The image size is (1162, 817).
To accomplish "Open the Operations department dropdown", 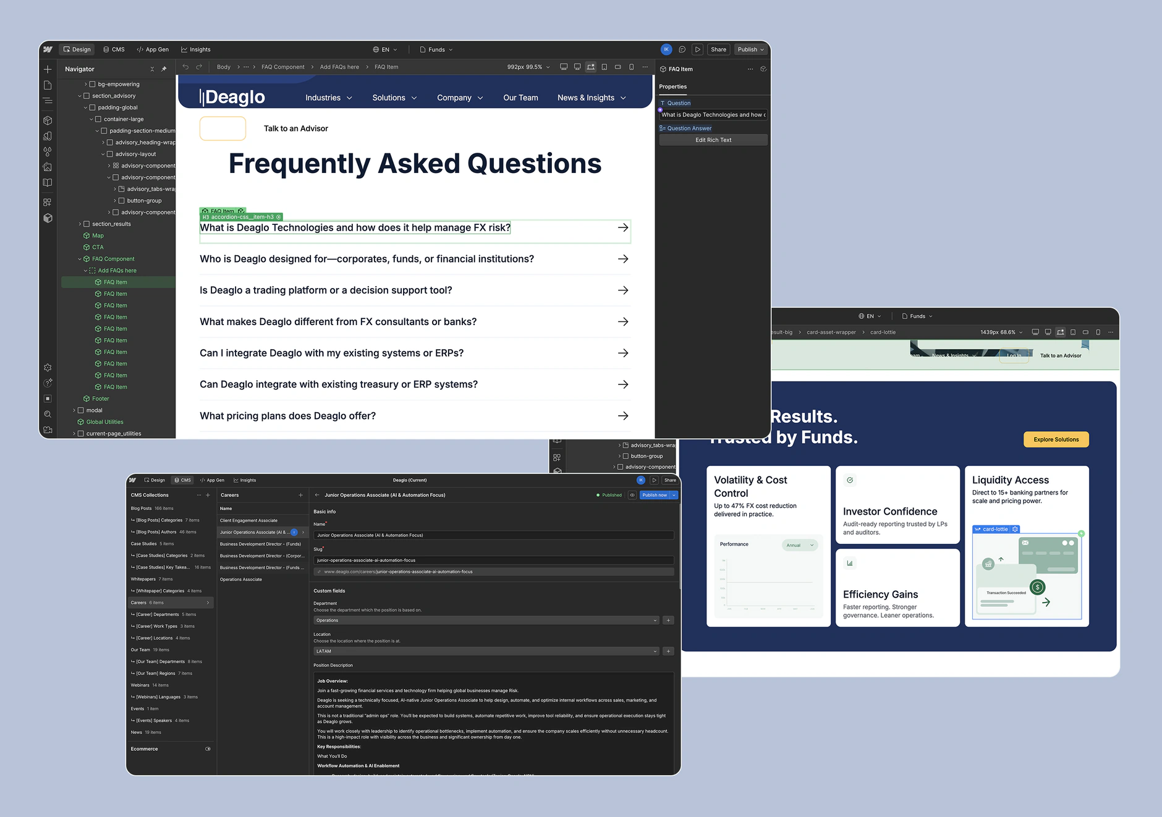I will tap(486, 620).
